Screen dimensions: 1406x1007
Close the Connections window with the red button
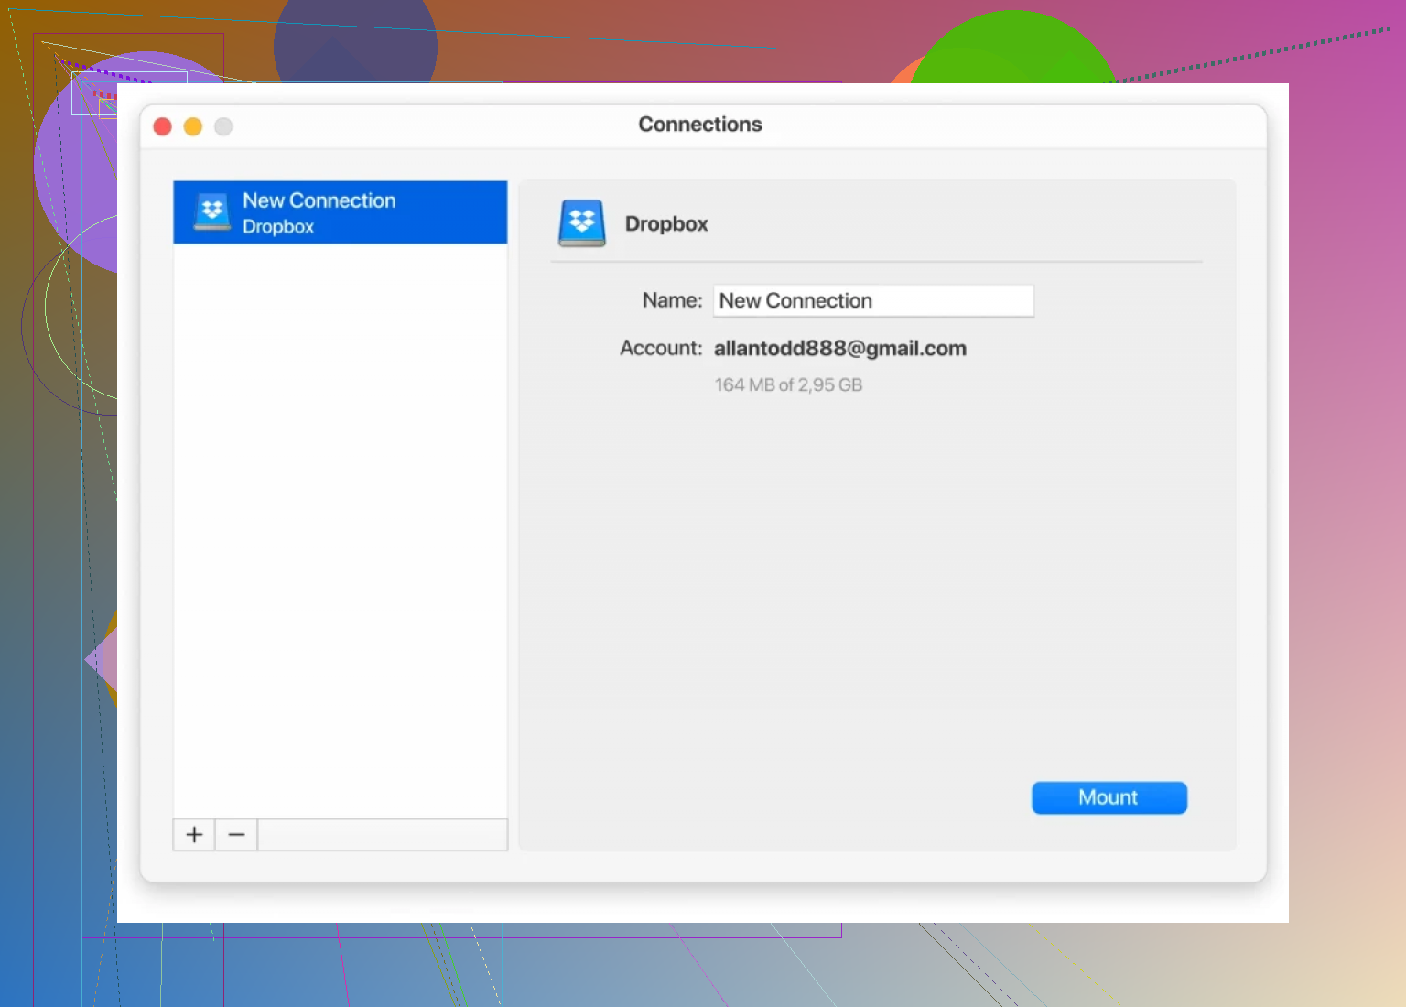(x=163, y=126)
